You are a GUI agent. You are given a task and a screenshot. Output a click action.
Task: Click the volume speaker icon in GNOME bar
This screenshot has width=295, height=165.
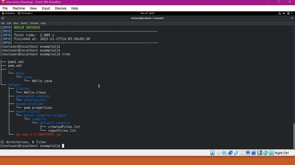coord(284,13)
